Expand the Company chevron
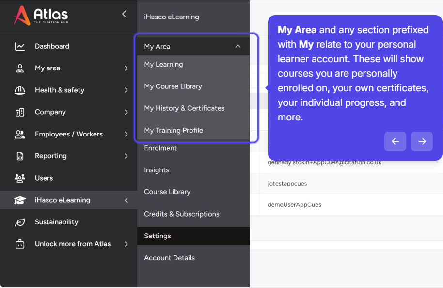 126,112
